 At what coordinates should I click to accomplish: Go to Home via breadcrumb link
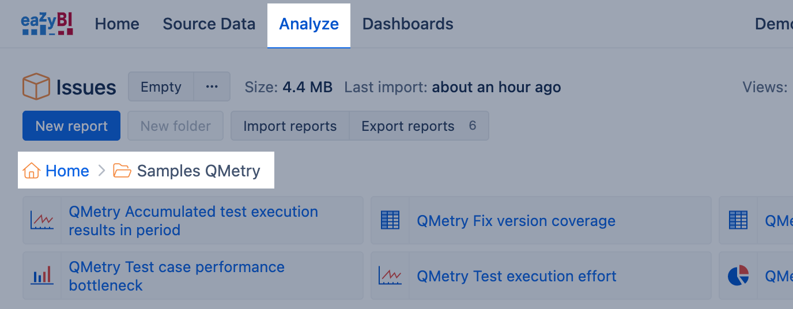[67, 171]
